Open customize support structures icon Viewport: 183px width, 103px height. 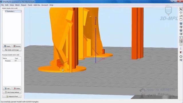(181, 60)
